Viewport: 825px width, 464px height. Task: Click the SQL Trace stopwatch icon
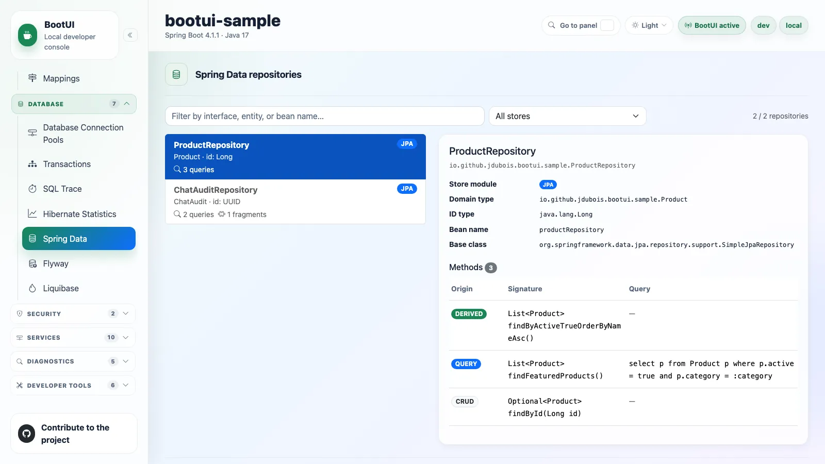(x=32, y=189)
